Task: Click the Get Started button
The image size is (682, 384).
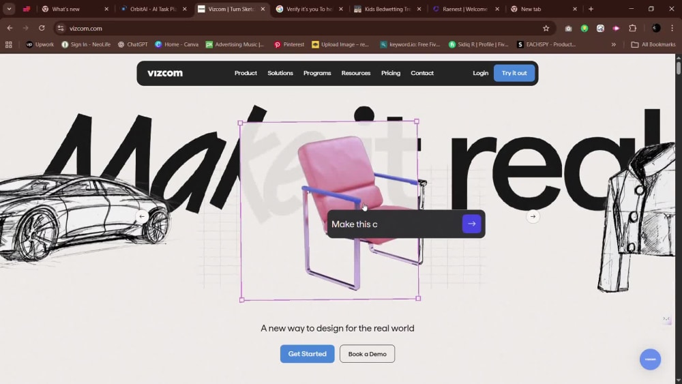Action: tap(307, 353)
